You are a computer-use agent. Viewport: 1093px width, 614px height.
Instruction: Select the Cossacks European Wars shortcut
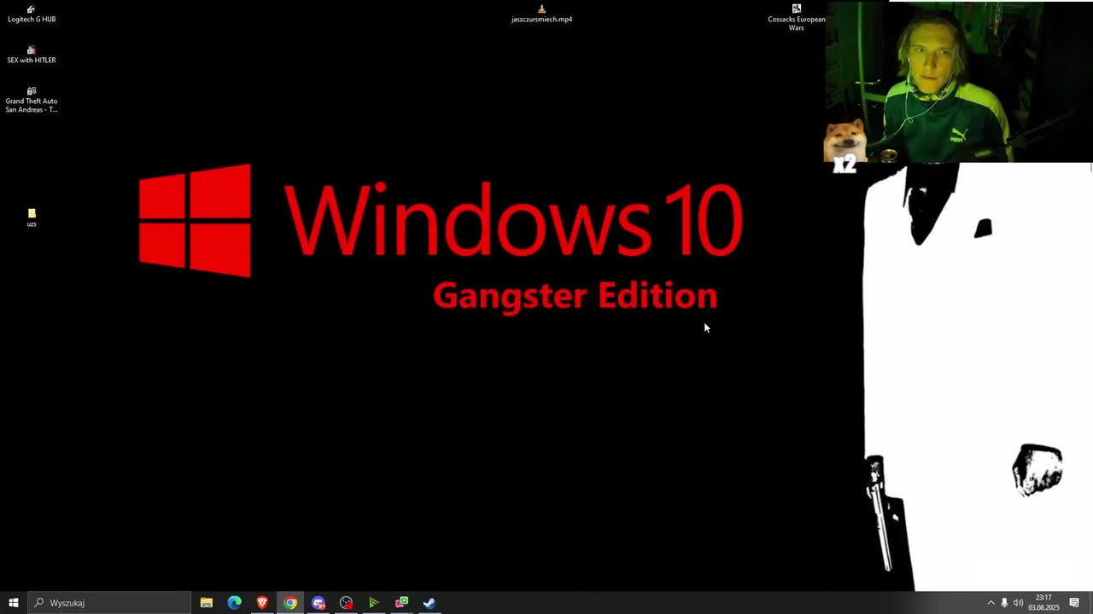coord(796,18)
